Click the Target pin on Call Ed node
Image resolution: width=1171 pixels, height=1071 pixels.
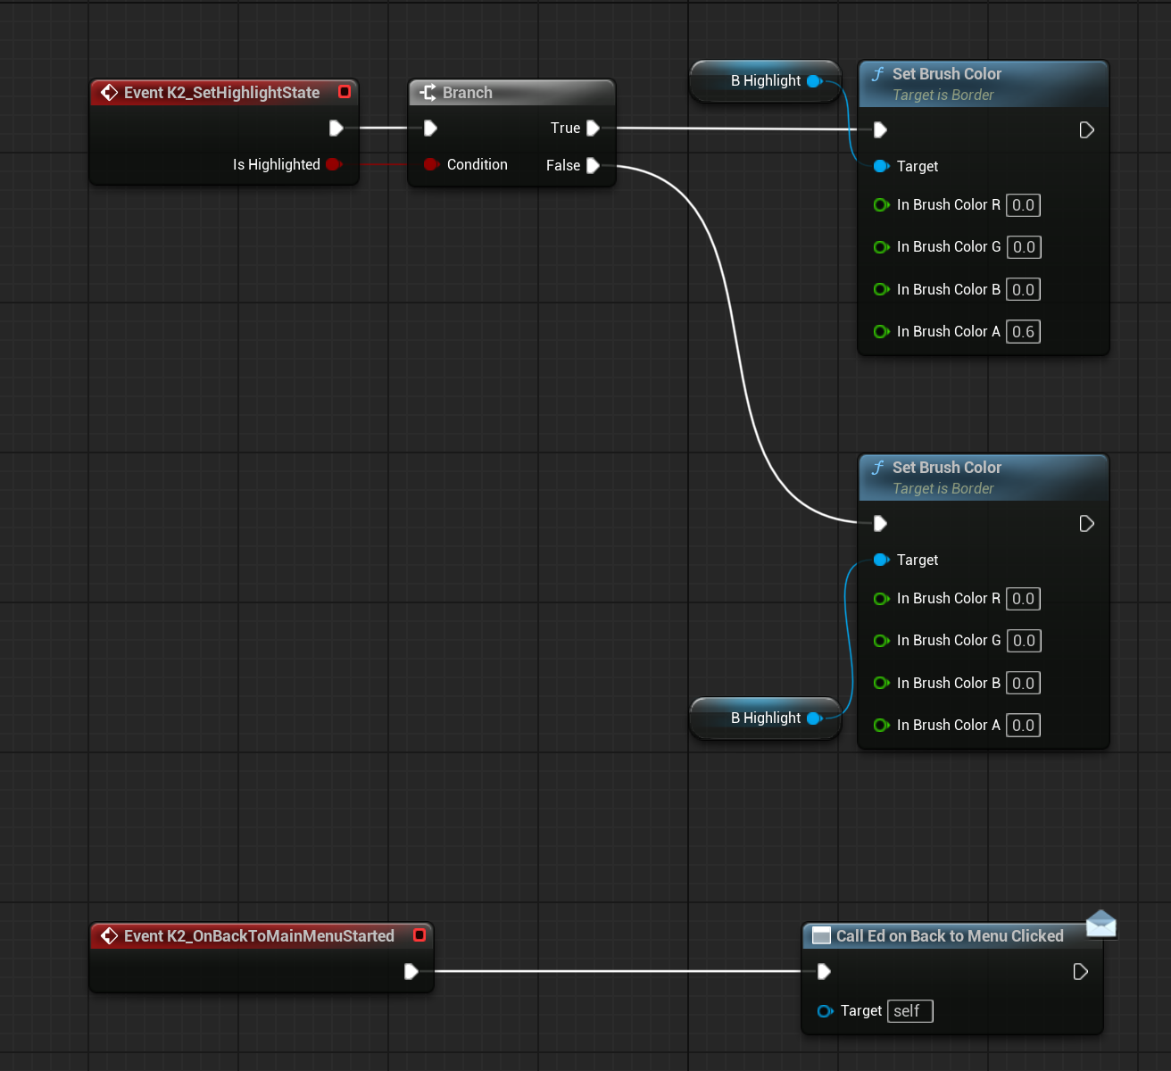coord(825,1011)
